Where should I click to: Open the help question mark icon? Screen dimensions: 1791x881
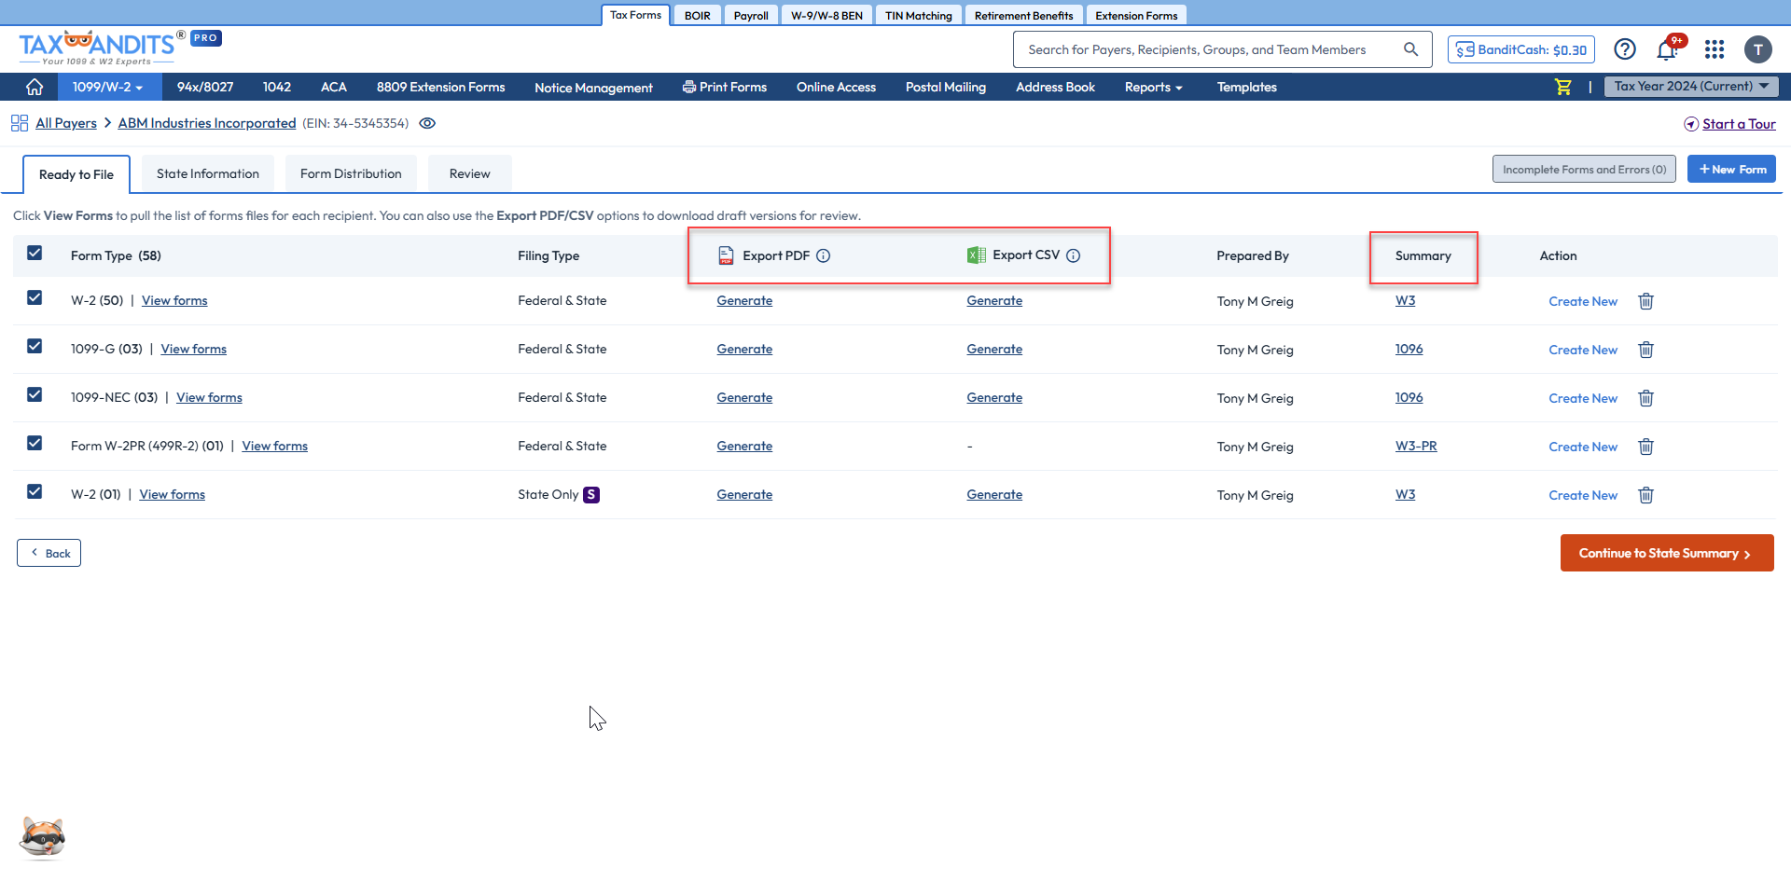pyautogui.click(x=1625, y=49)
